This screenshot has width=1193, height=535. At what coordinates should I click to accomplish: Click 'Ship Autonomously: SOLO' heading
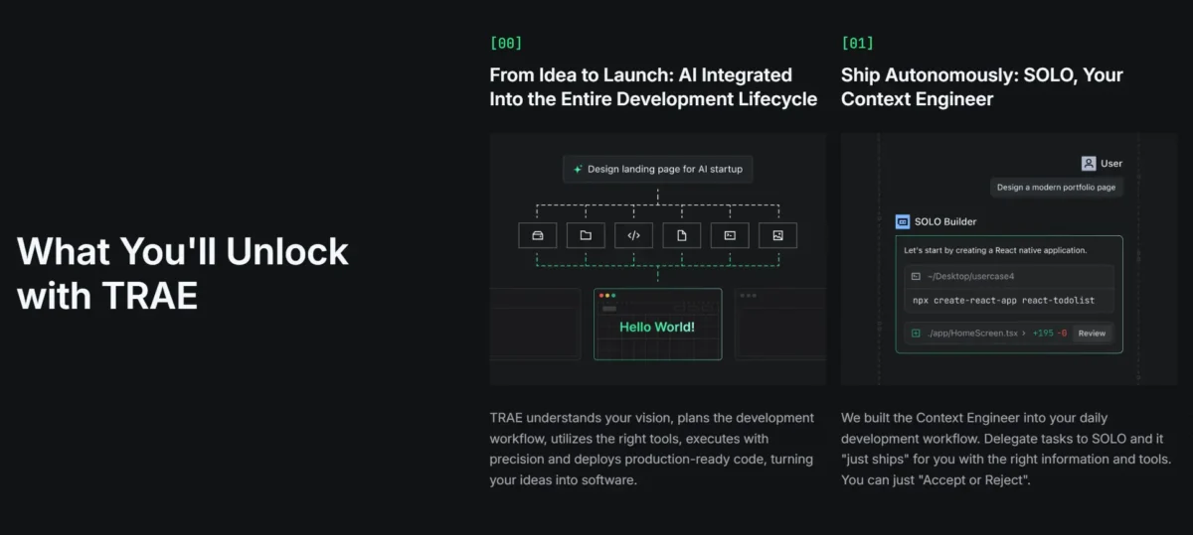tap(982, 86)
